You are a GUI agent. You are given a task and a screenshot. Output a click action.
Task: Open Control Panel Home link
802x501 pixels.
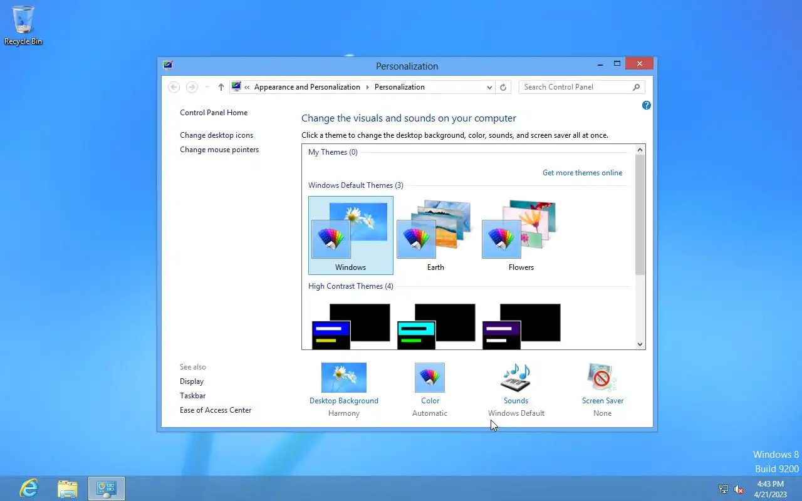(214, 113)
